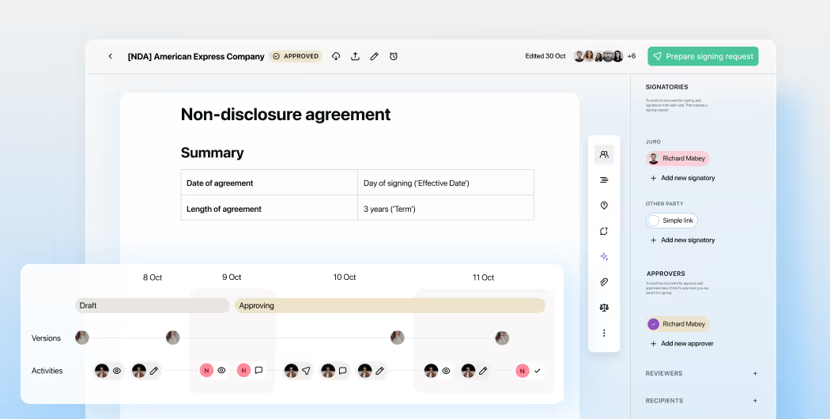Click the APPROVED status badge

click(x=296, y=56)
